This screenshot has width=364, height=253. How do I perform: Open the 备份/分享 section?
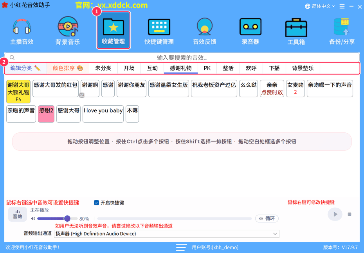pos(342,31)
